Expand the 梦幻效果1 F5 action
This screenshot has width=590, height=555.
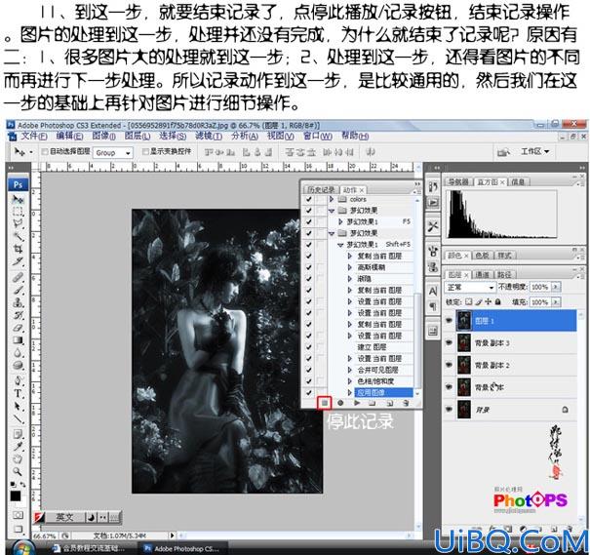(x=341, y=221)
